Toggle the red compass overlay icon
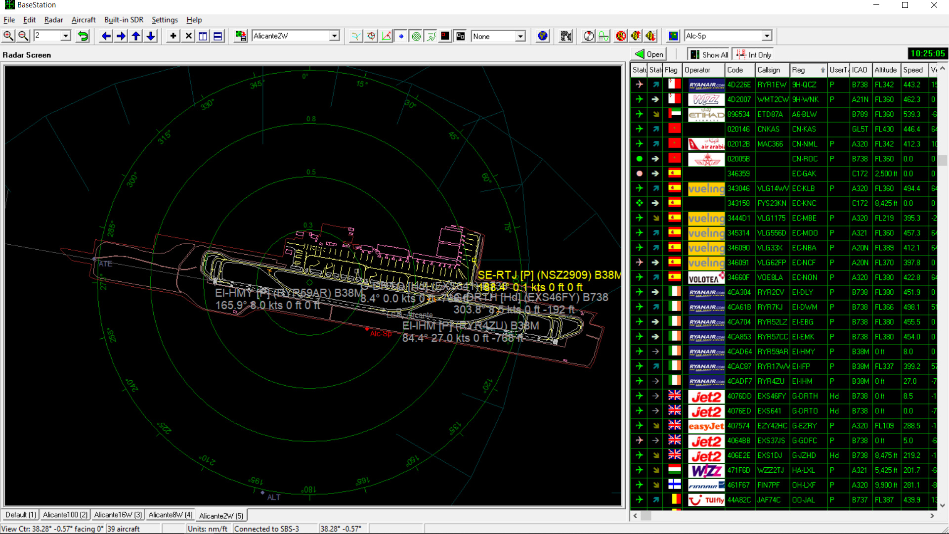 coord(371,36)
